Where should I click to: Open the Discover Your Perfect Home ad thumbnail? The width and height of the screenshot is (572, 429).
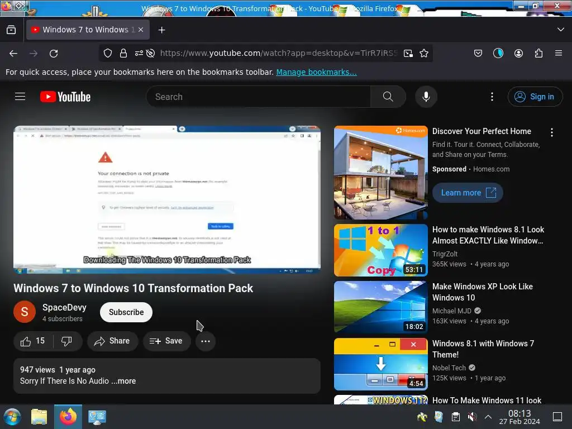[381, 173]
